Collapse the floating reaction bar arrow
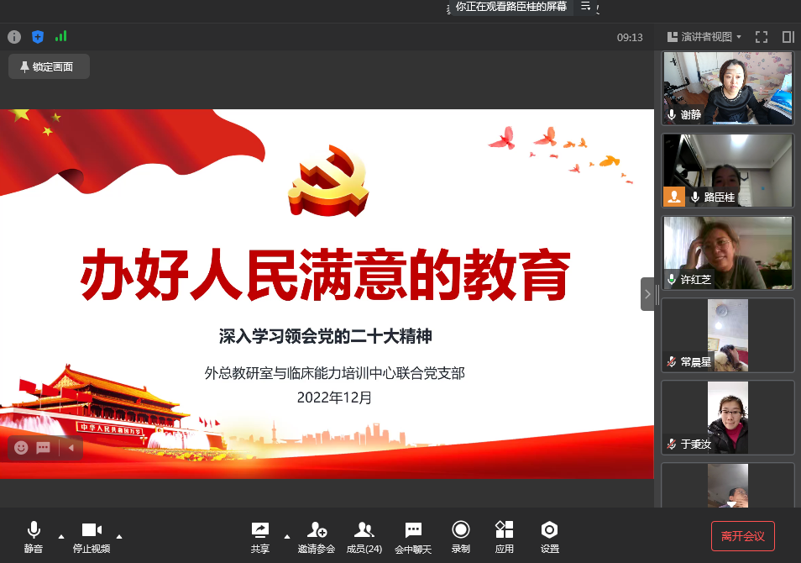The image size is (801, 563). click(71, 448)
